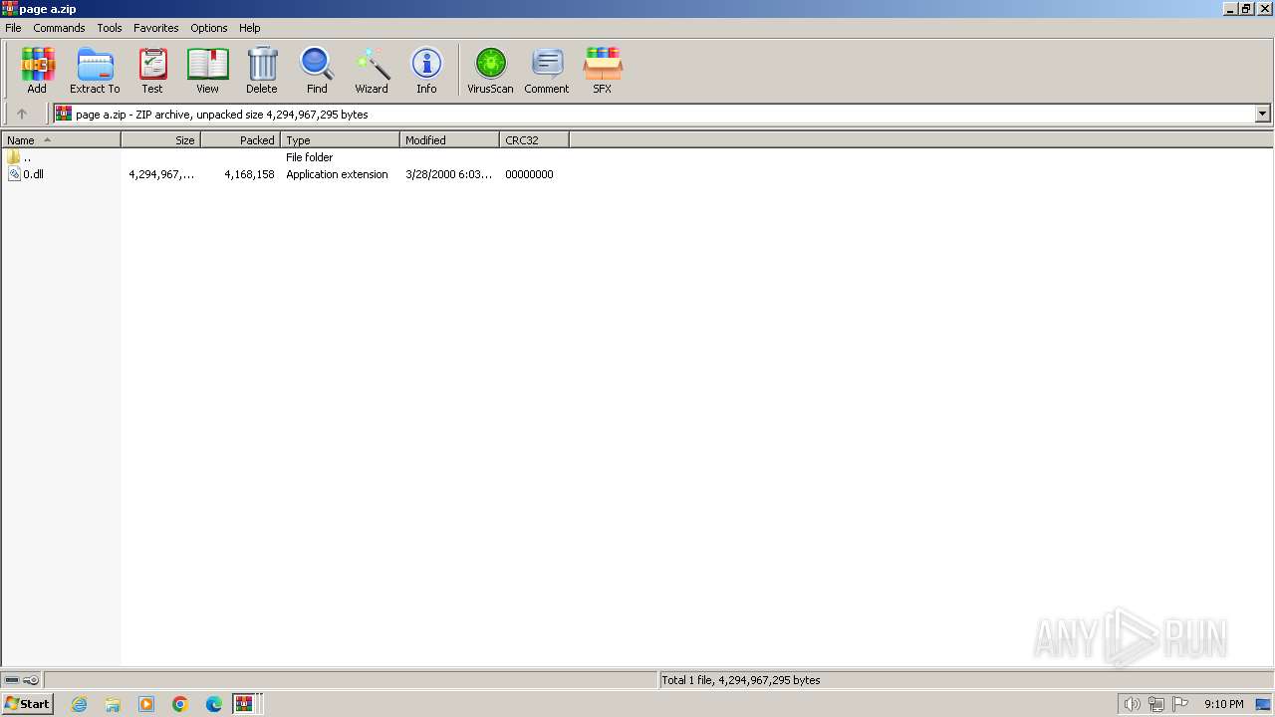Click the volume speaker tray icon

tap(1132, 704)
